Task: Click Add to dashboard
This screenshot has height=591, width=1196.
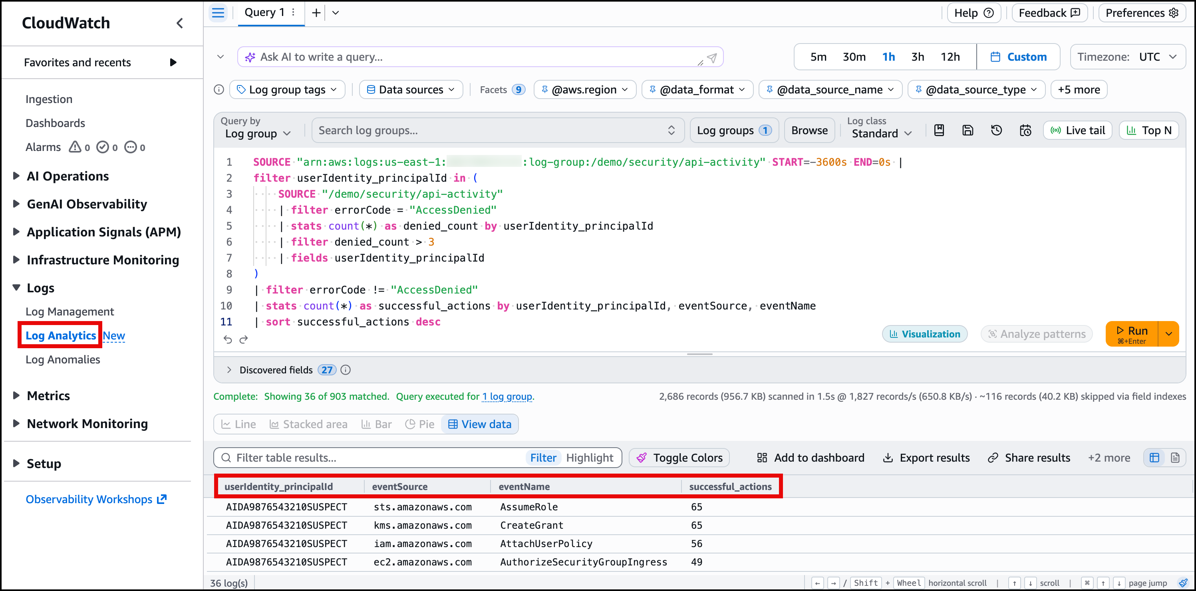Action: 811,458
